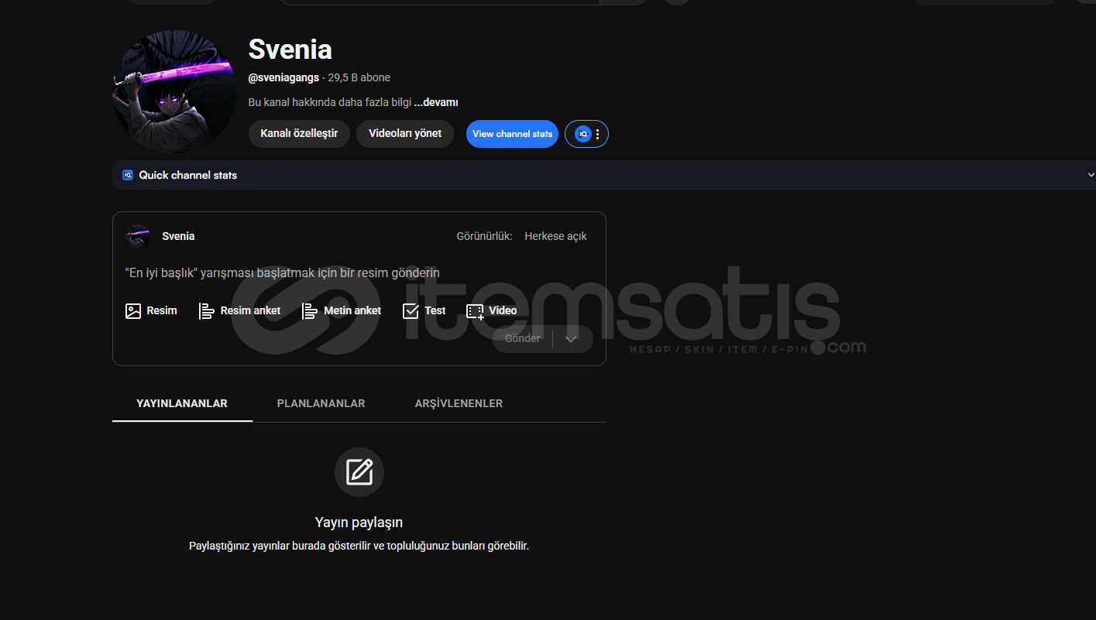Expand the Quick channel stats bar chevron
The image size is (1096, 620).
click(1091, 175)
